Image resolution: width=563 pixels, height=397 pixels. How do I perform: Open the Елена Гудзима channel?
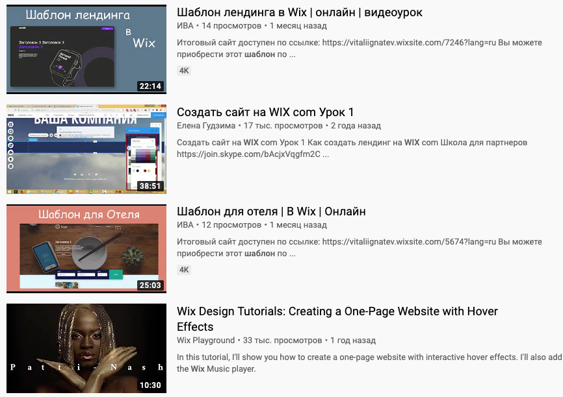click(x=205, y=126)
